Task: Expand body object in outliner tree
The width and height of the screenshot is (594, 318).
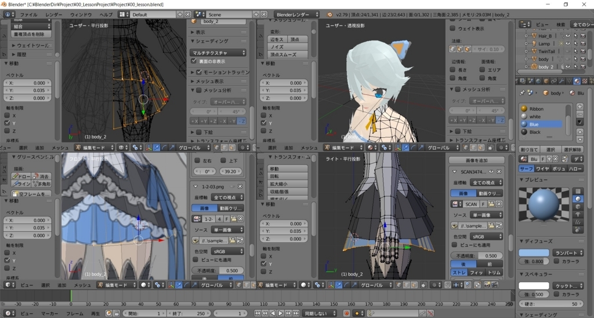Action: [x=526, y=59]
